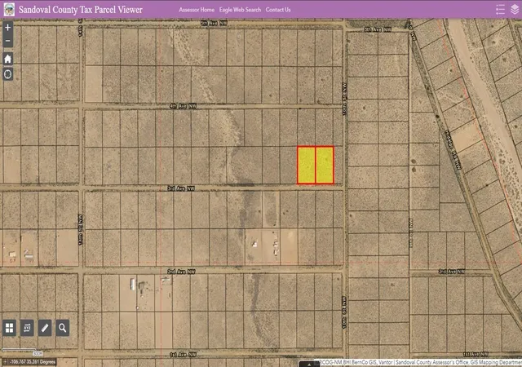Click the 3rd Ave NW street label
Screen dimensions: 522x367
[x=181, y=188]
